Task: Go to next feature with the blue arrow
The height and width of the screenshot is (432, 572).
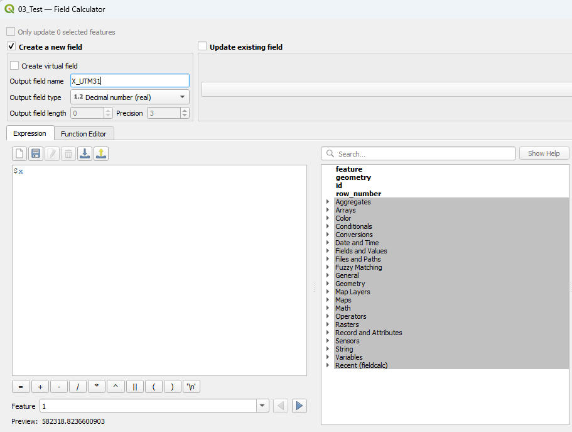Action: pos(299,406)
